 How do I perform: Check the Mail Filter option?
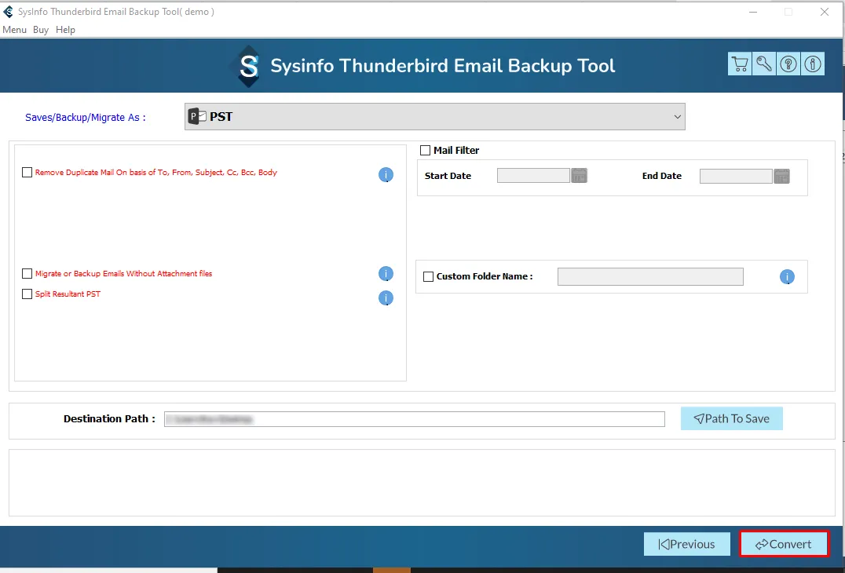point(425,150)
